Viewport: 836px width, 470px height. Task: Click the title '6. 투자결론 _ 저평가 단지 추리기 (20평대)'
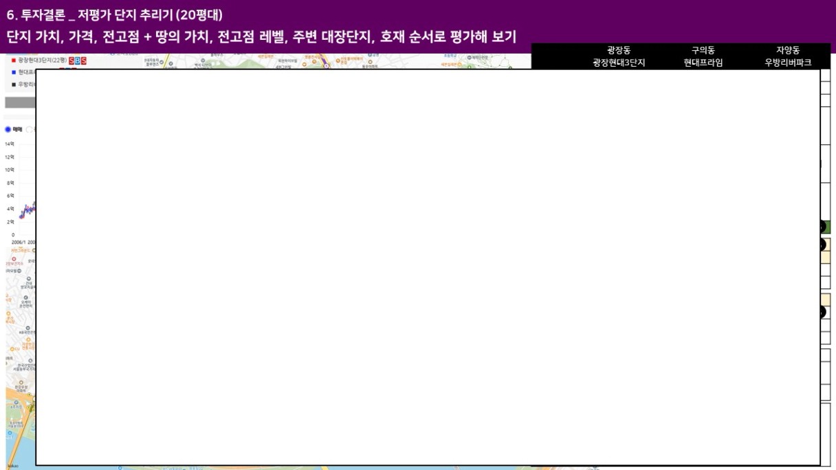click(x=114, y=14)
